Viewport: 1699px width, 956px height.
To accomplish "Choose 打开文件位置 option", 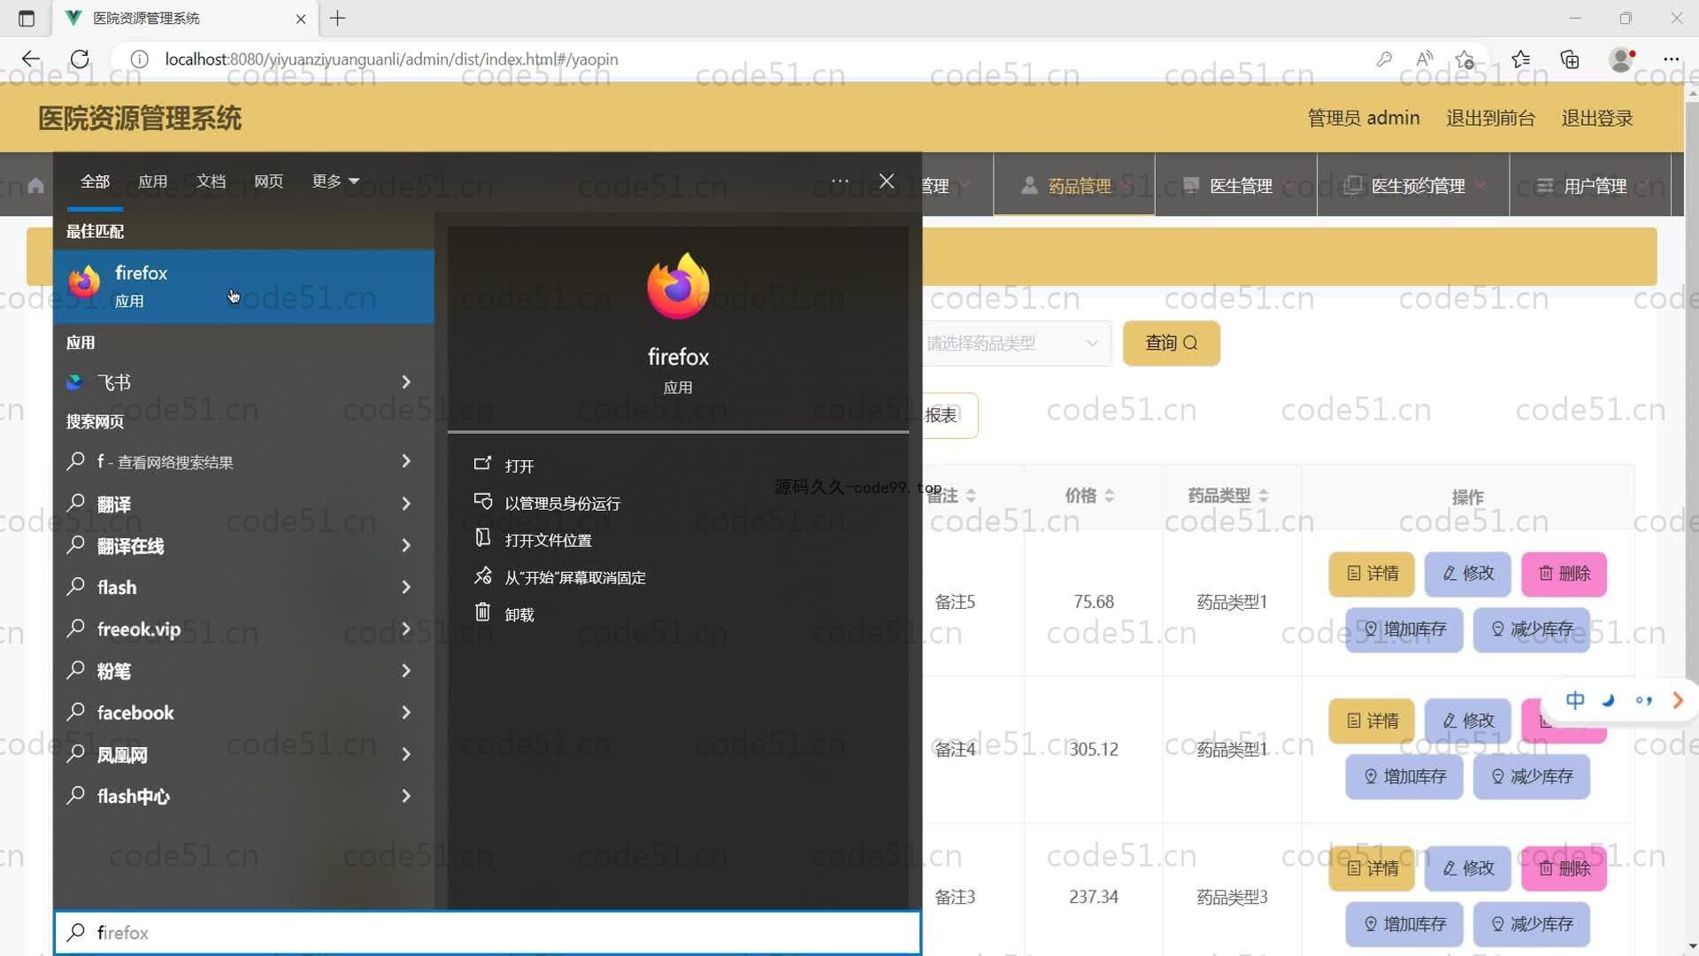I will tap(548, 540).
